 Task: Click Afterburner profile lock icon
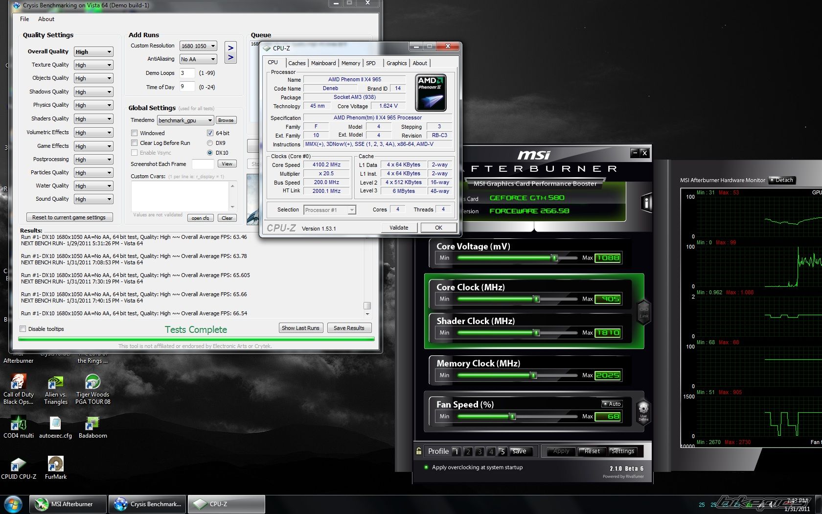419,451
